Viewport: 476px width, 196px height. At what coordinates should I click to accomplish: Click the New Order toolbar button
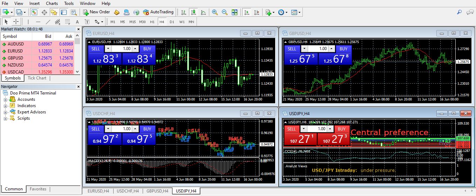[96, 12]
